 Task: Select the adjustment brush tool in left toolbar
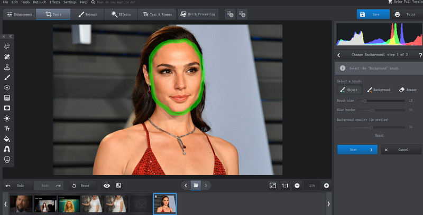(x=7, y=77)
